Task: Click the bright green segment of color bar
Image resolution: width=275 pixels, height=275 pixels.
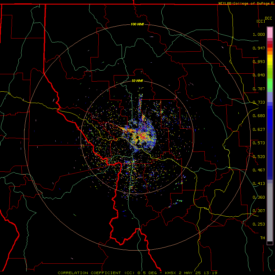Action: pos(270,83)
